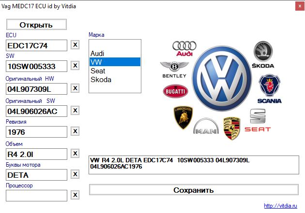Click the summary text box starting VW R4 2.0L

pos(194,165)
